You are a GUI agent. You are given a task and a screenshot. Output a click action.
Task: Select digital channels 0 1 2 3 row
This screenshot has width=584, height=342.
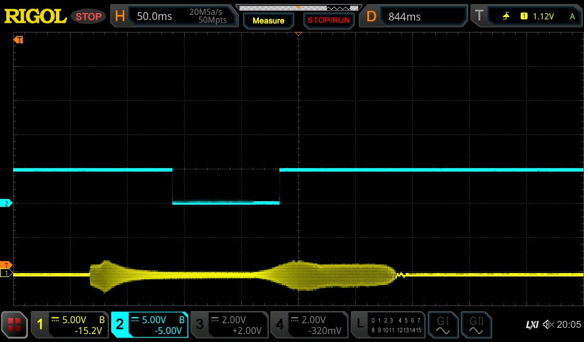click(x=382, y=320)
